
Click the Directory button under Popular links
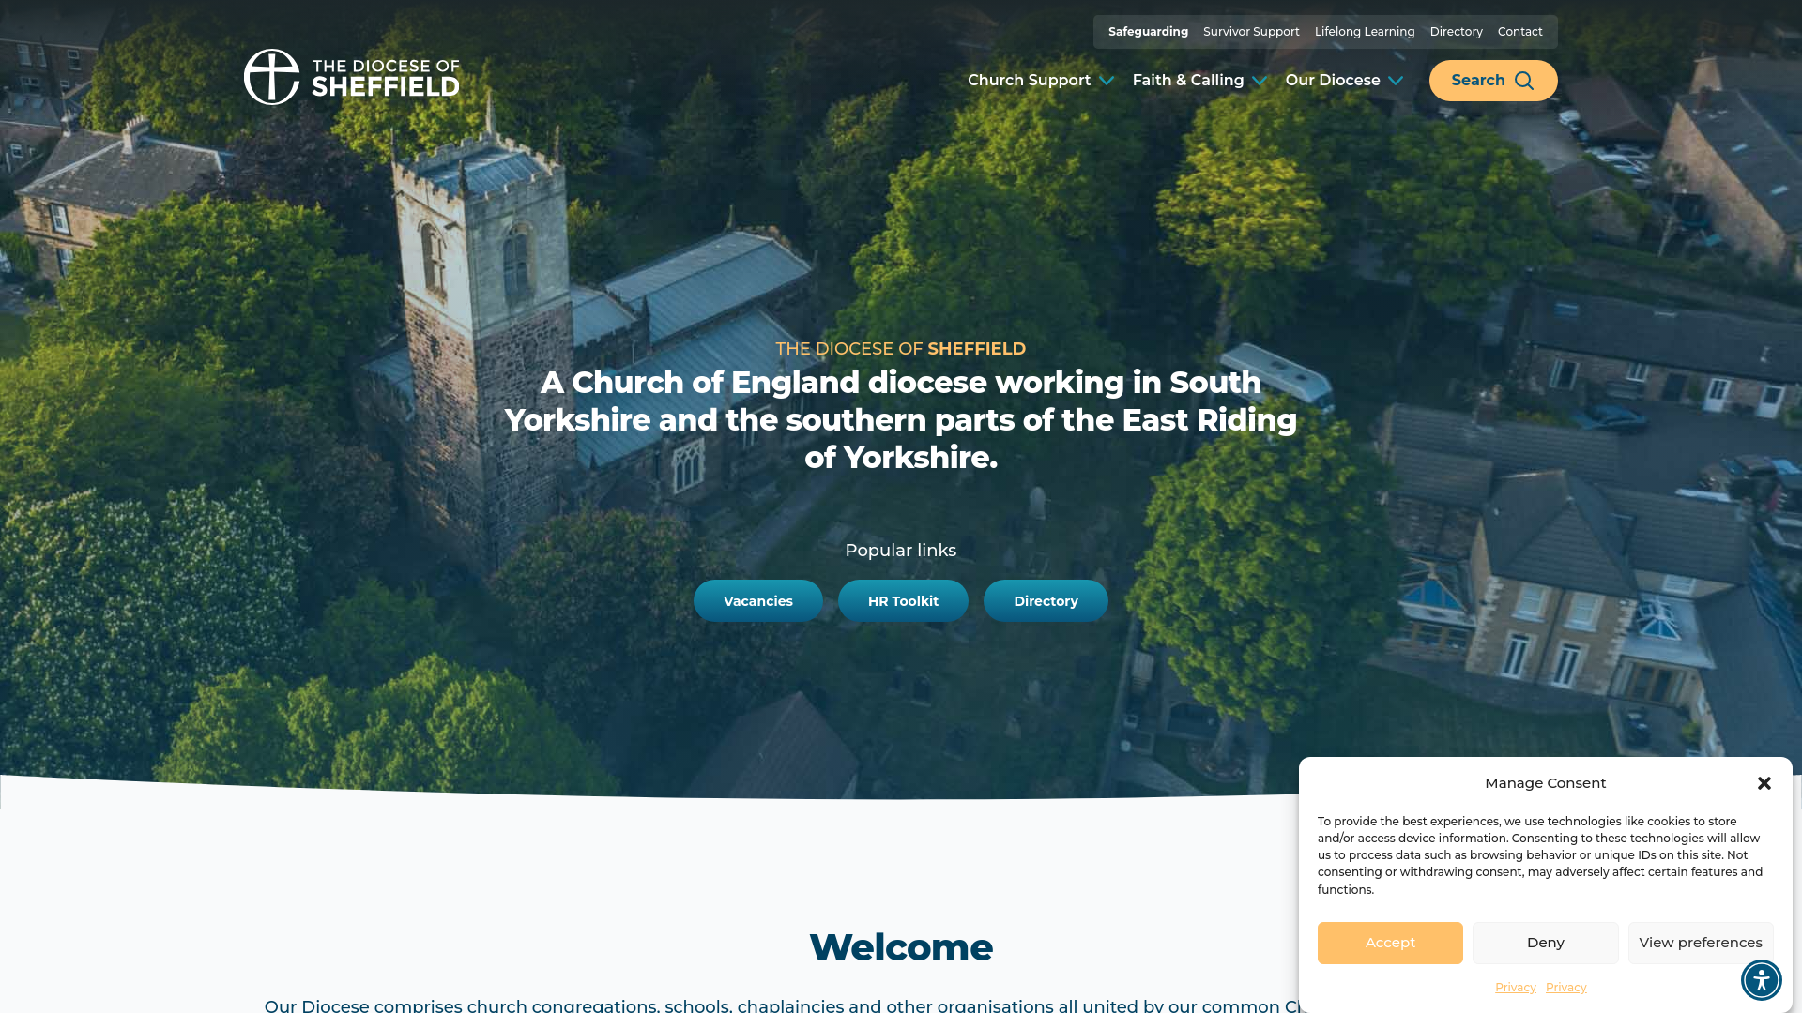(x=1046, y=601)
